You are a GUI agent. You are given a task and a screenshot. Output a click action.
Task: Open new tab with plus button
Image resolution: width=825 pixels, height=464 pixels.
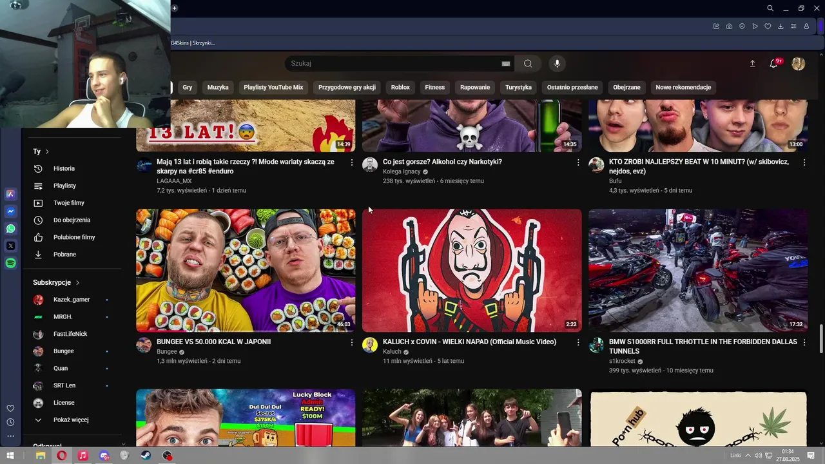[x=175, y=8]
